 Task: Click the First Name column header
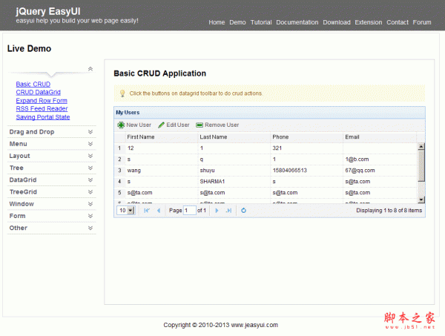tap(162, 137)
